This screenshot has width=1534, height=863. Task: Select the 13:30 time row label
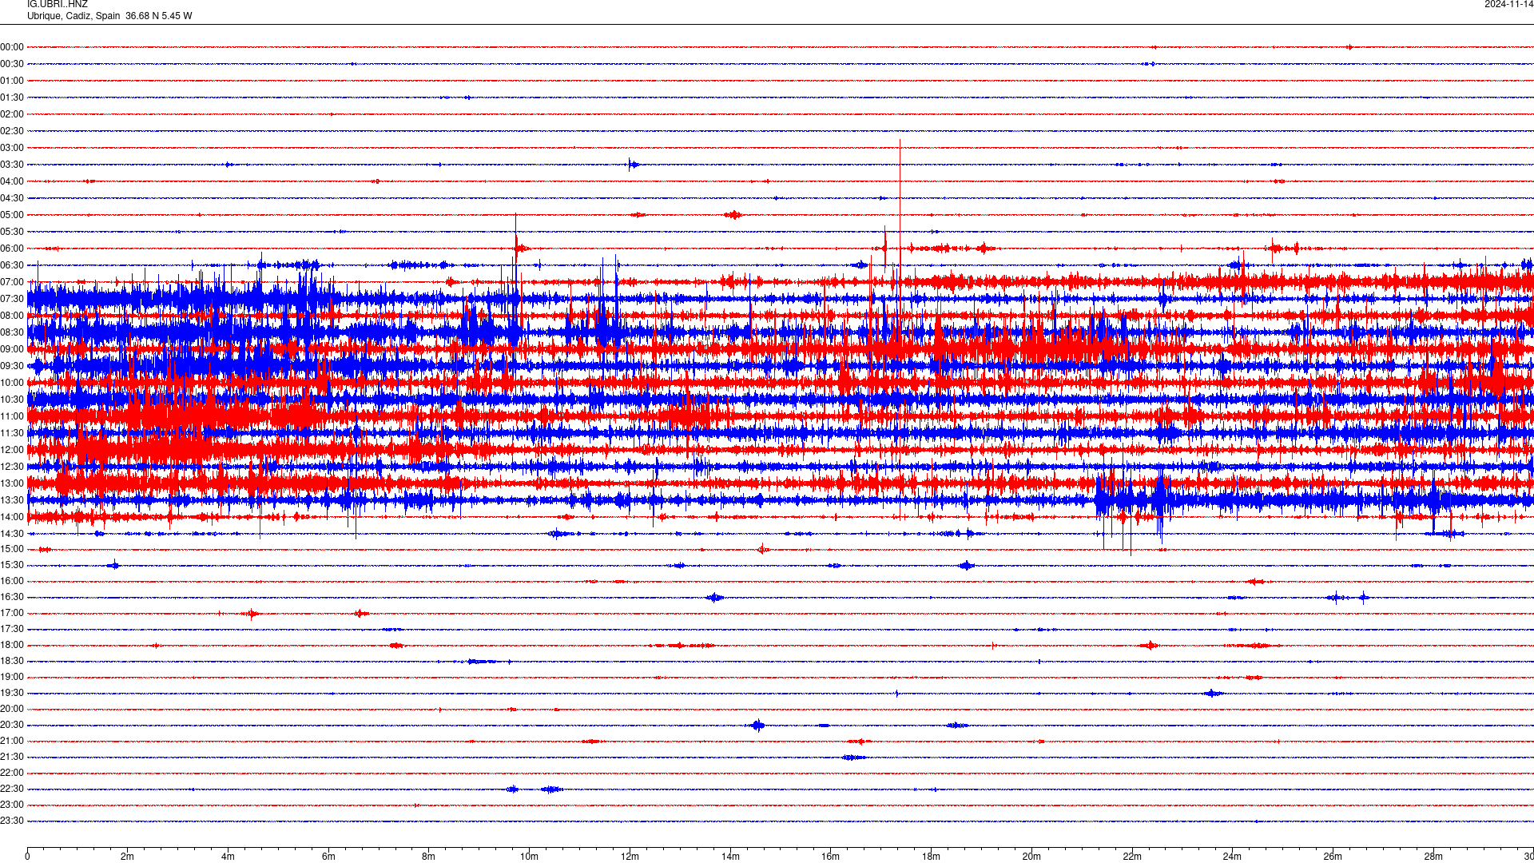coord(12,500)
